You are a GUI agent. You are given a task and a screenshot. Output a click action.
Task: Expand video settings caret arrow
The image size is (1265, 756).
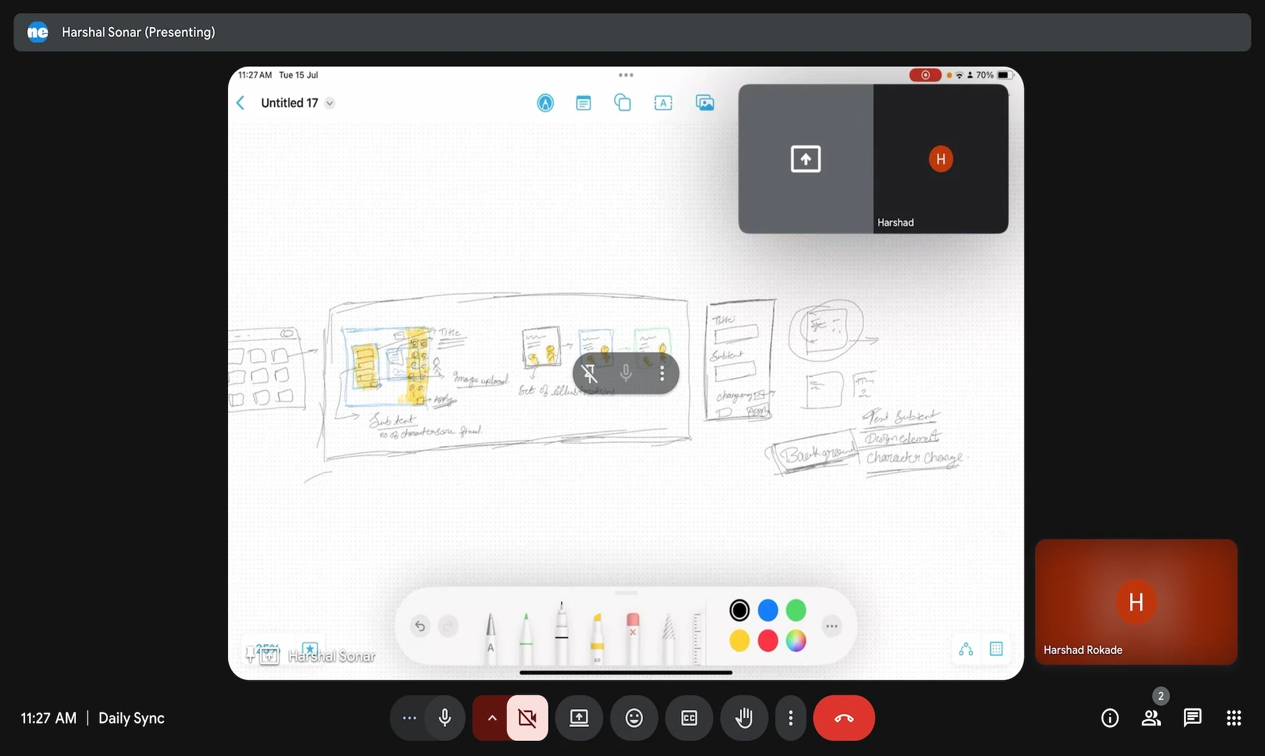pos(492,718)
